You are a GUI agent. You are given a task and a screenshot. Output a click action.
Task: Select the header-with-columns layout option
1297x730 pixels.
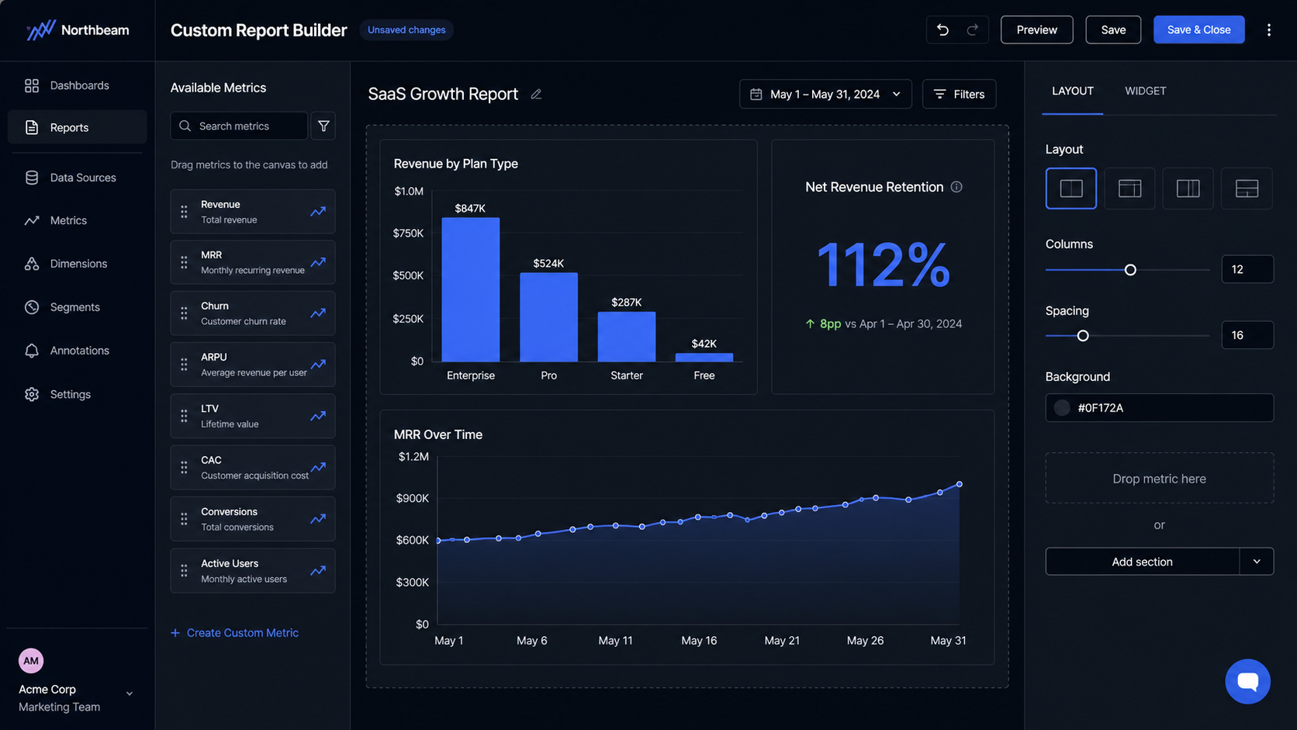[x=1129, y=189]
